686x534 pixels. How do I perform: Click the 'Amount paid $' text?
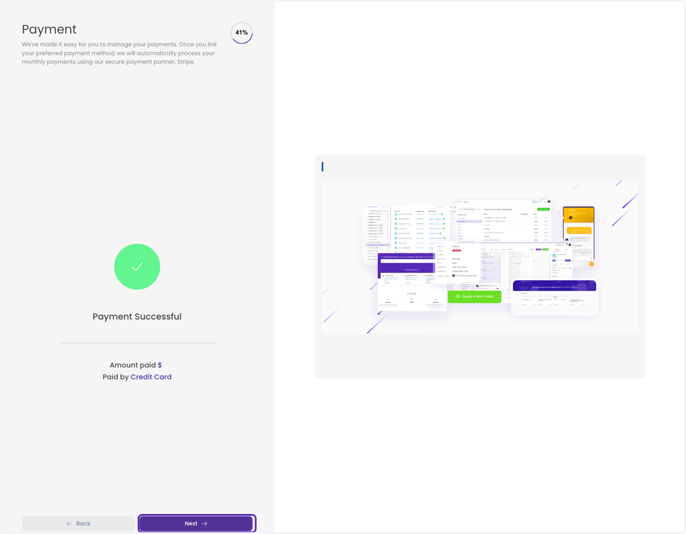pos(136,365)
